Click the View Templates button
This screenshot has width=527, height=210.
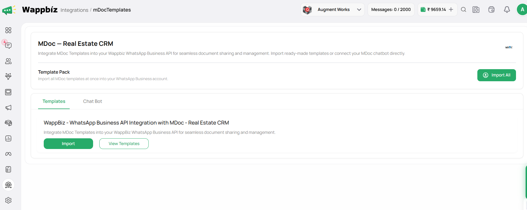(x=124, y=144)
